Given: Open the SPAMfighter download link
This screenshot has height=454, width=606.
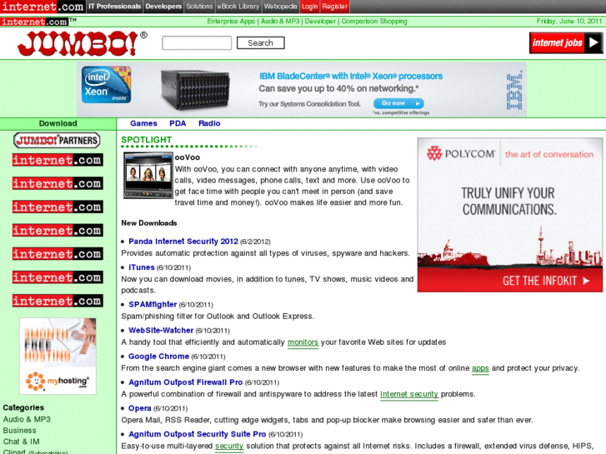Looking at the screenshot, I should tap(153, 304).
